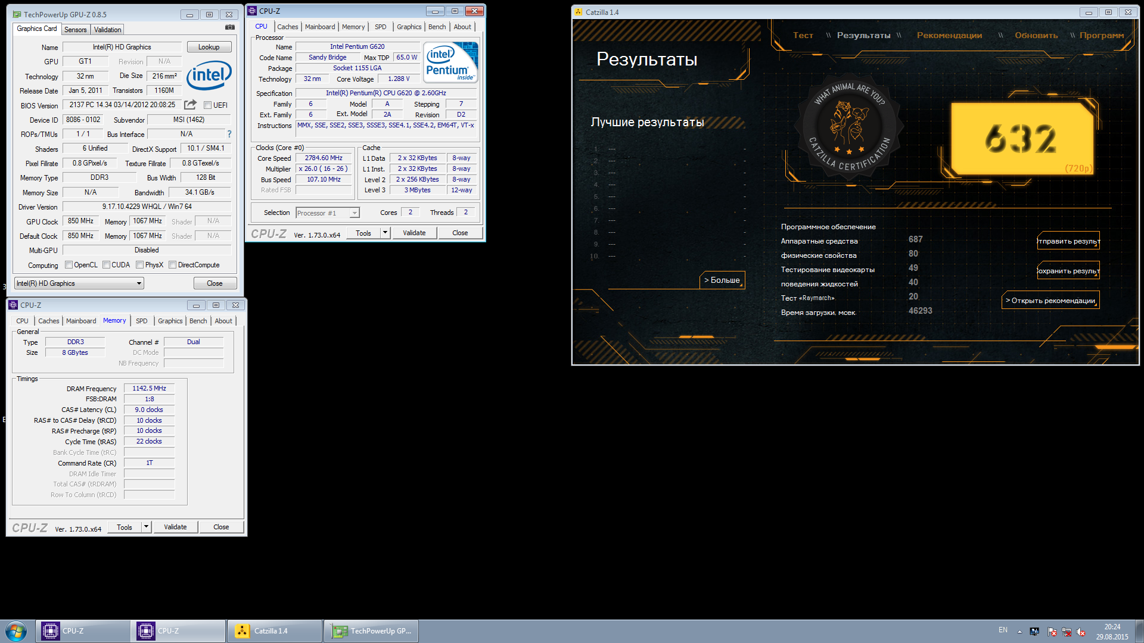Click the BIOS export share icon in GPU-Z

190,105
